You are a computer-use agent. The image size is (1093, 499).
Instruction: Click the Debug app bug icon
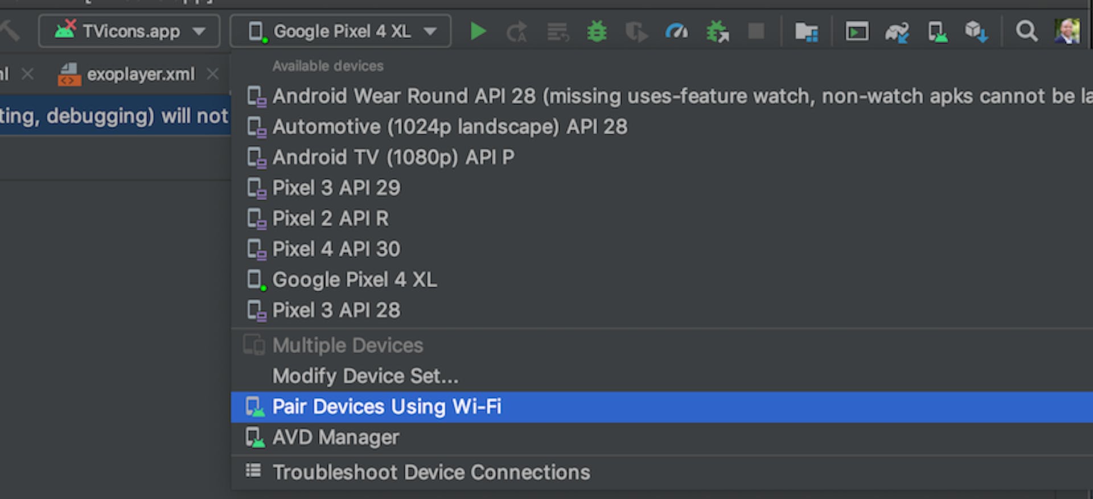[597, 31]
